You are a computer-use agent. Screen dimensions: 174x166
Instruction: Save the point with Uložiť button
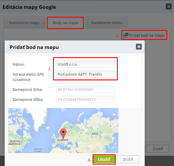[x=104, y=160]
